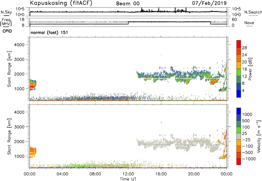This screenshot has height=181, width=262.
Task: Click the red top of power color bar
Action: (239, 44)
